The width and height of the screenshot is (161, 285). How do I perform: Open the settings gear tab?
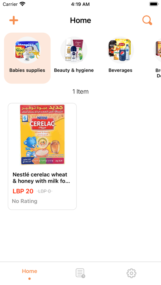coord(131,273)
